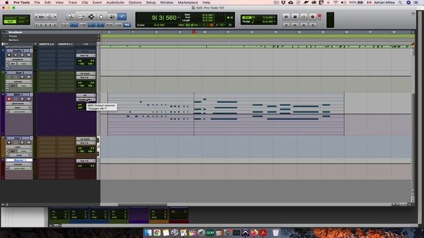Open the Event menu

coord(97,3)
